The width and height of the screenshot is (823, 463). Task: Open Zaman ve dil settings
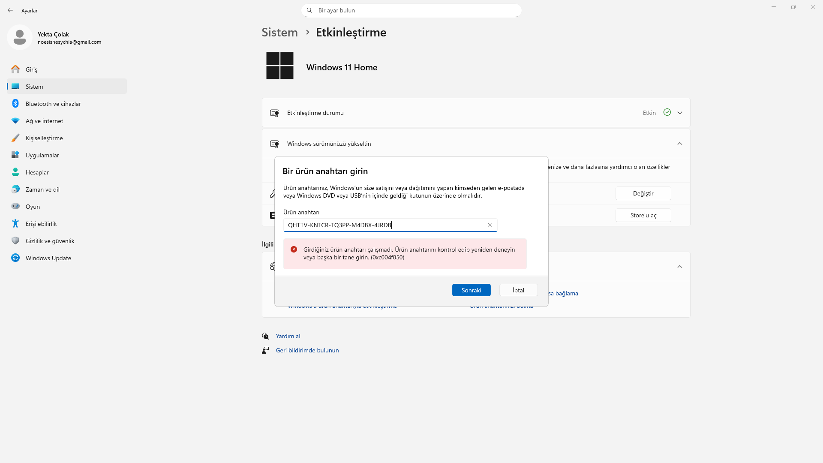tap(67, 189)
